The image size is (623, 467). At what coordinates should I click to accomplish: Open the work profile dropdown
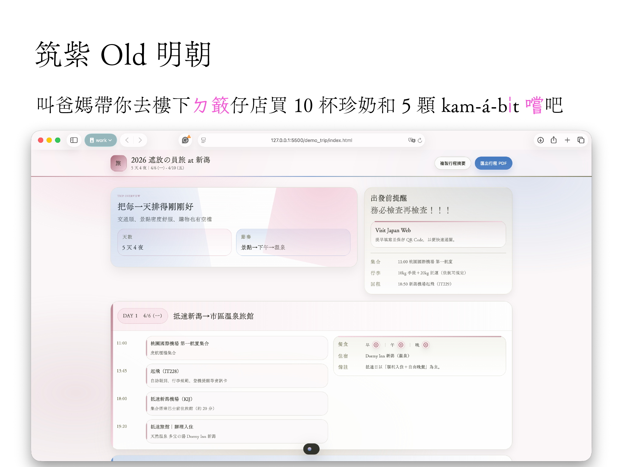coord(101,140)
